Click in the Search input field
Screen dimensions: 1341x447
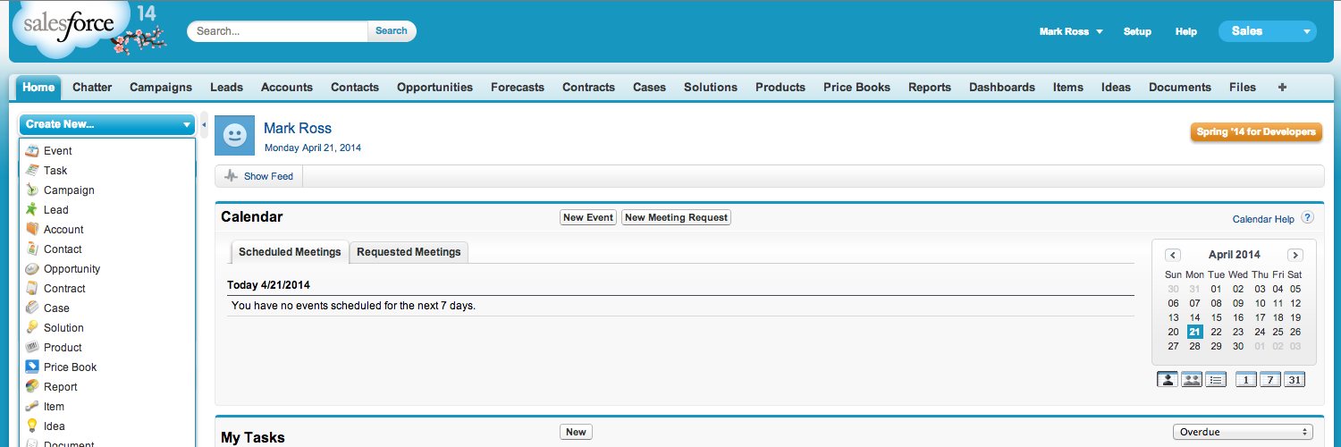click(x=278, y=30)
